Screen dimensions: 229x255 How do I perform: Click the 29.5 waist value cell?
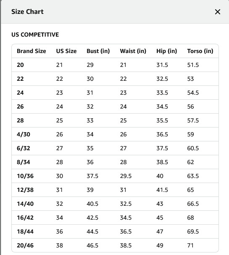pos(126,176)
